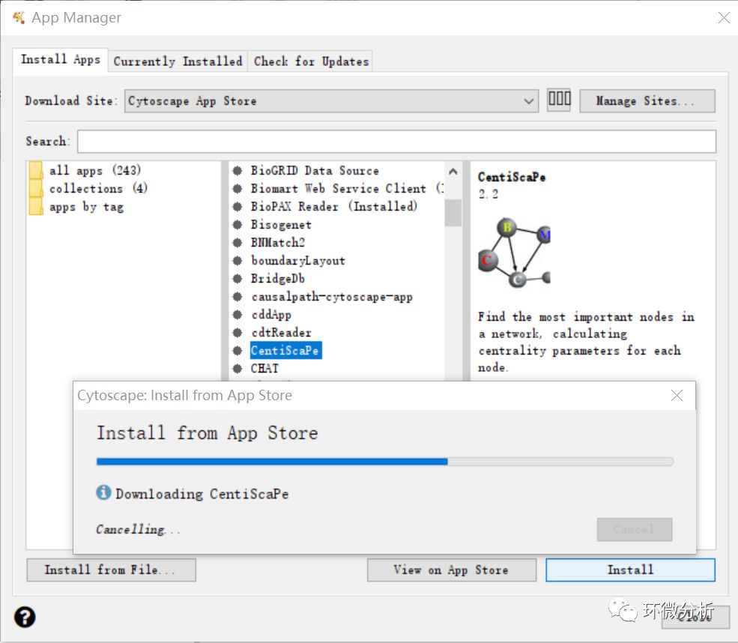Close the App Manager window
This screenshot has height=643, width=738.
pos(724,17)
